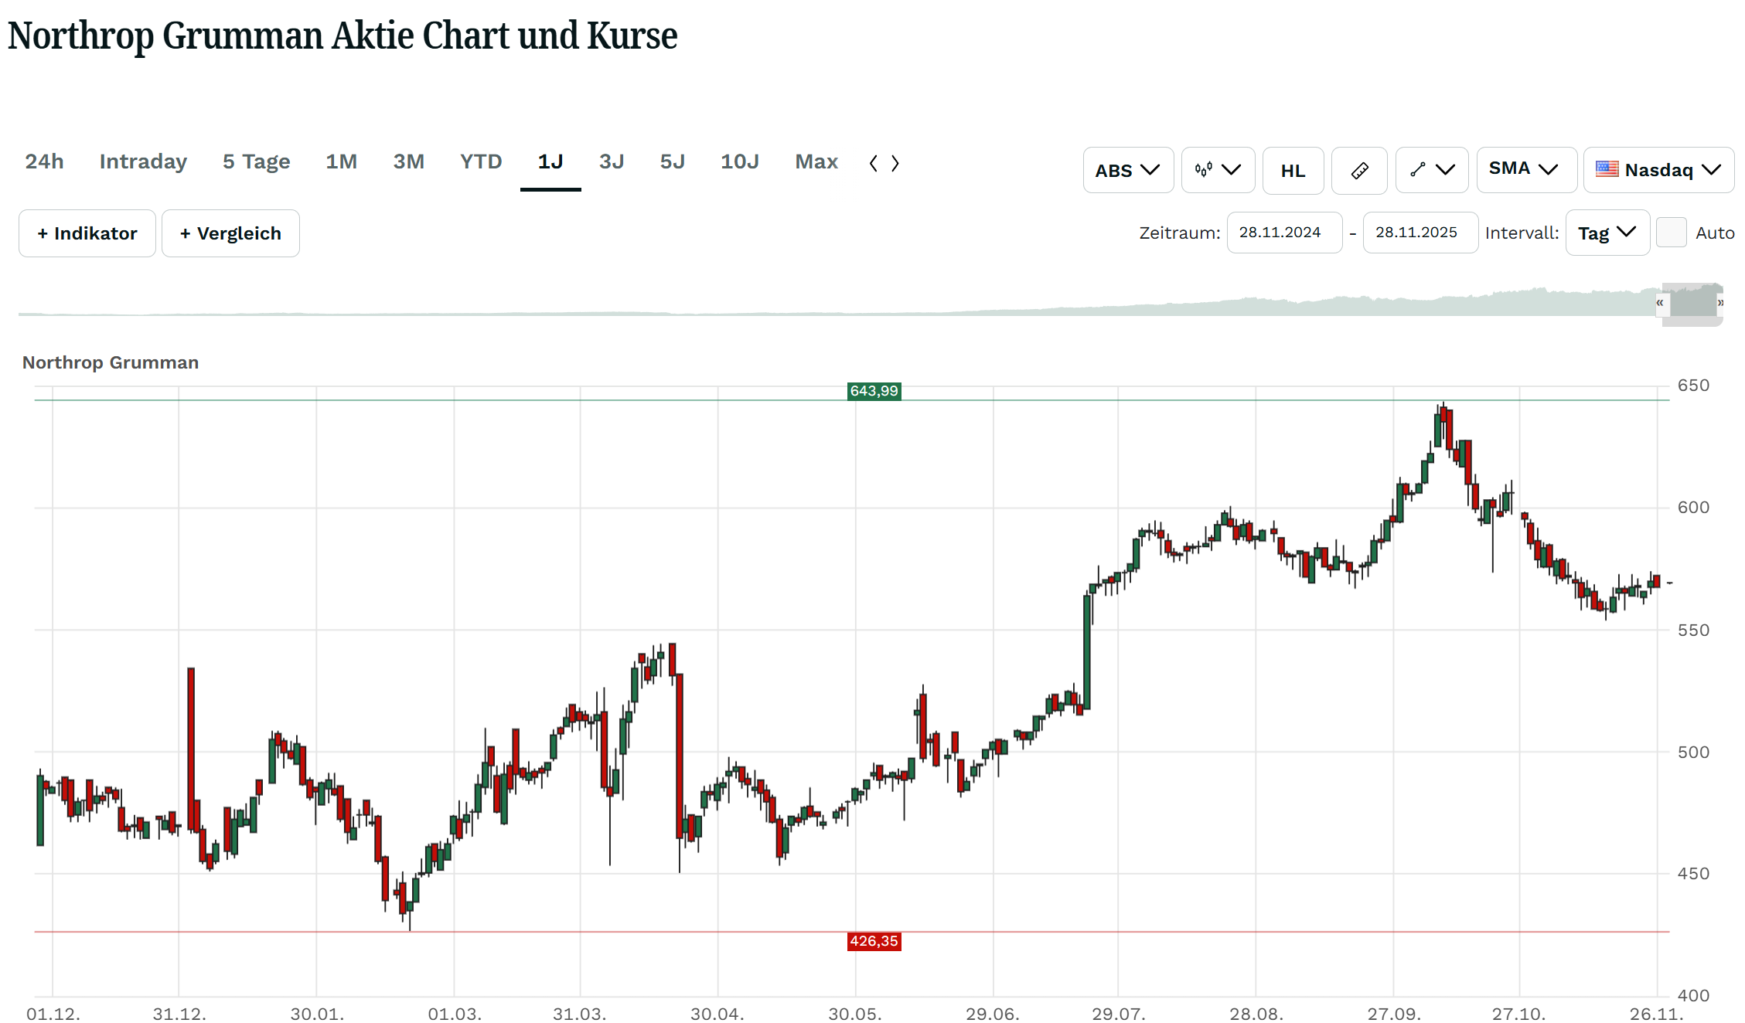Select the YTD time range tab
The height and width of the screenshot is (1023, 1745).
481,161
